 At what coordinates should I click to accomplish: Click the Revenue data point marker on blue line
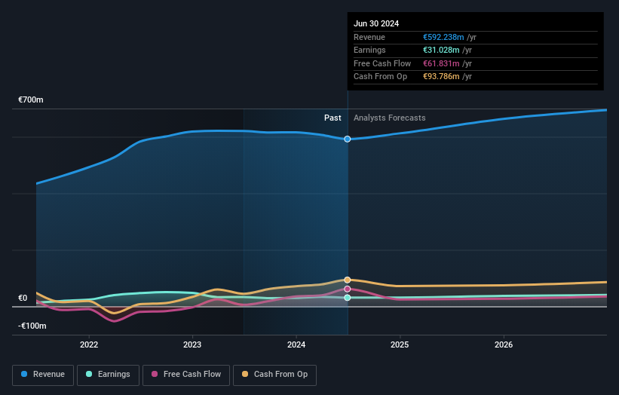348,139
